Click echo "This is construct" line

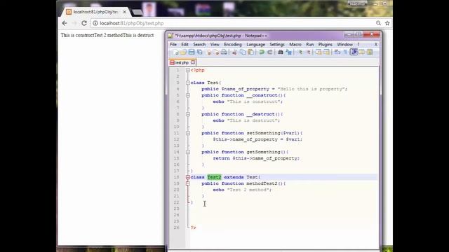coord(248,101)
